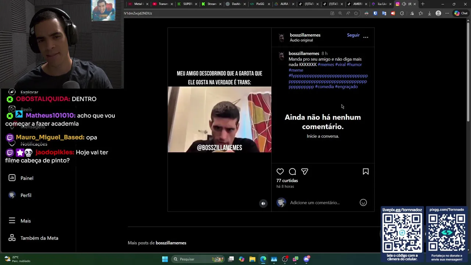Open Bitwarden shield extension icon
Viewport: 471px width, 265px height.
tap(375, 13)
